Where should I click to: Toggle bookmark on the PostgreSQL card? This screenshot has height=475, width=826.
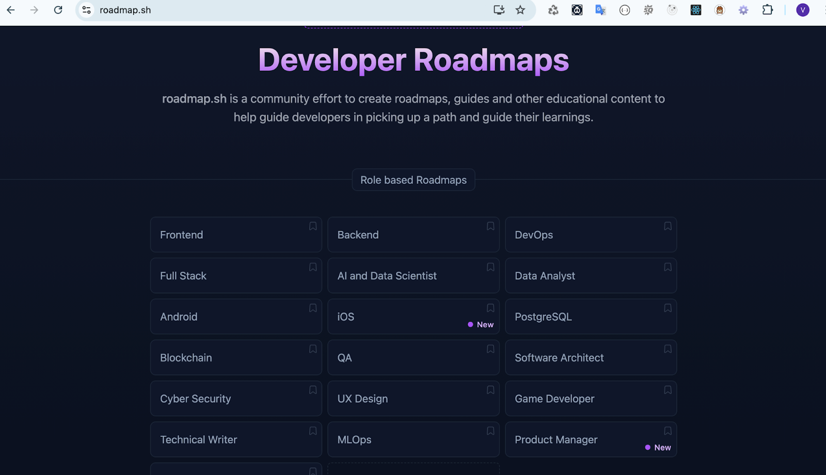[x=668, y=308]
